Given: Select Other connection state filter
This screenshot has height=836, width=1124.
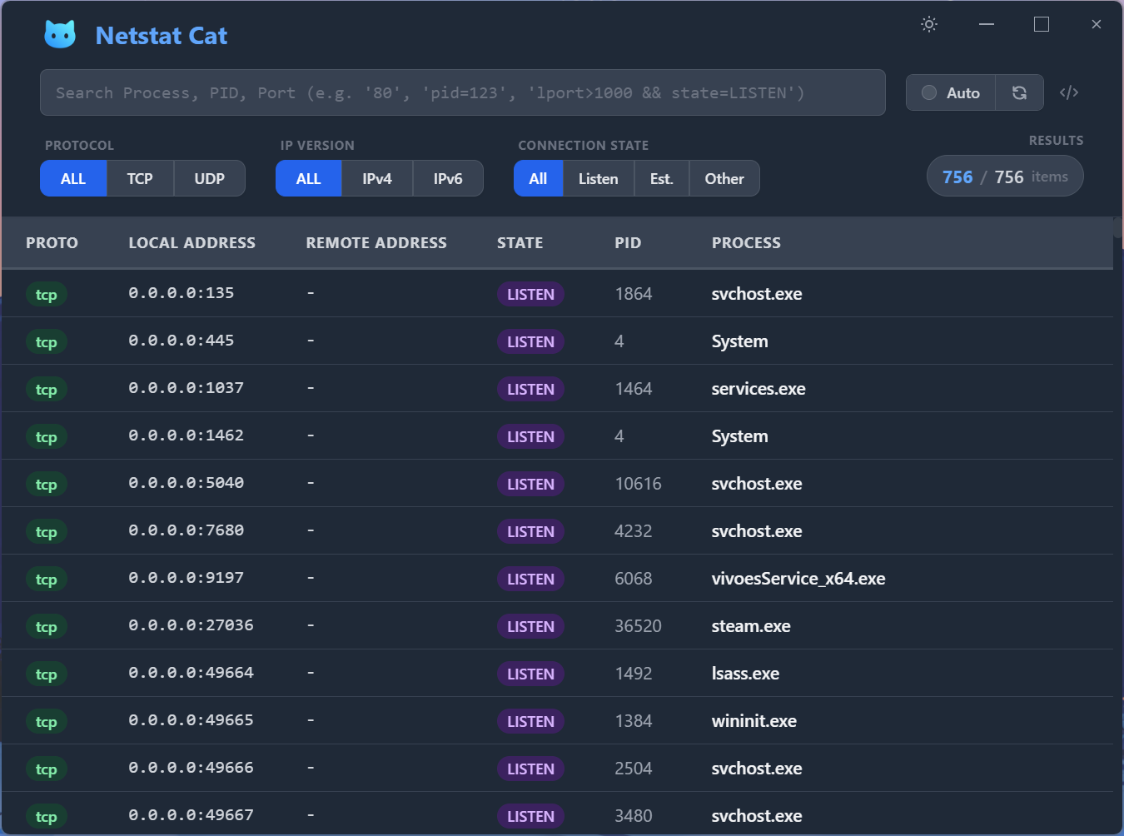Looking at the screenshot, I should click(x=724, y=178).
